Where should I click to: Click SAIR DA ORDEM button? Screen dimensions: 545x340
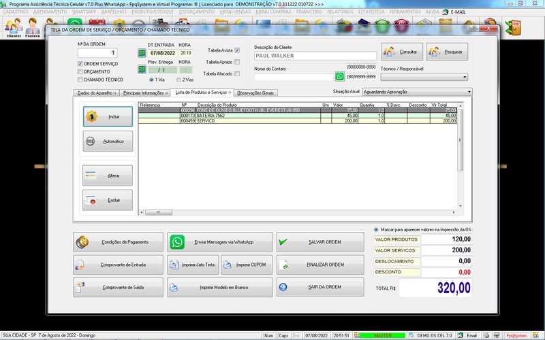coord(320,287)
